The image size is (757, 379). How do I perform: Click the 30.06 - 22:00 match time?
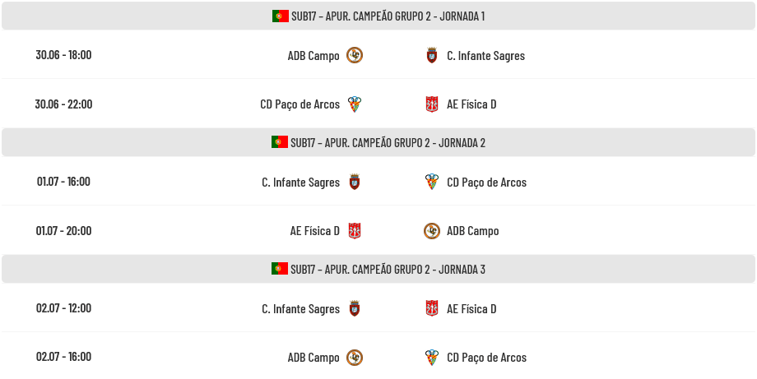tap(63, 104)
